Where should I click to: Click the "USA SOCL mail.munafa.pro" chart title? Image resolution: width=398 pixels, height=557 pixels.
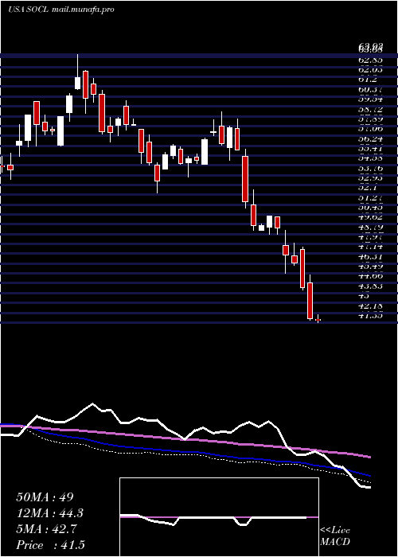click(x=61, y=10)
